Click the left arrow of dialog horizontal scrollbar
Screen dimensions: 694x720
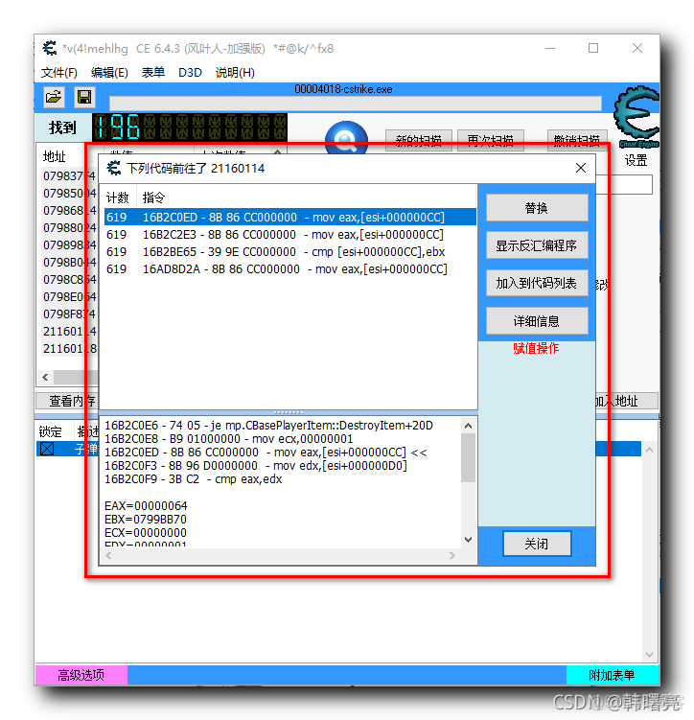coord(108,556)
